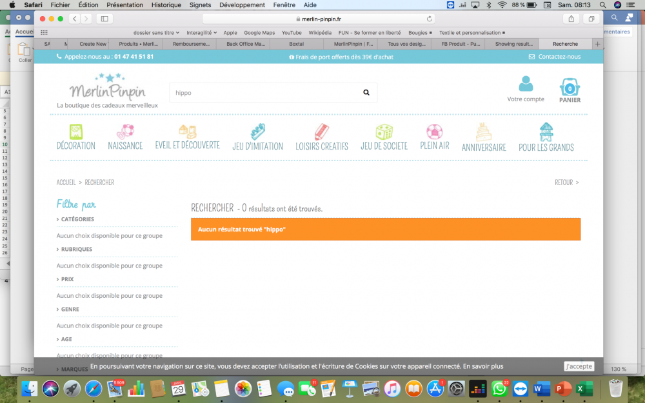
Task: Open the Plein Air ball icon
Action: [x=434, y=132]
